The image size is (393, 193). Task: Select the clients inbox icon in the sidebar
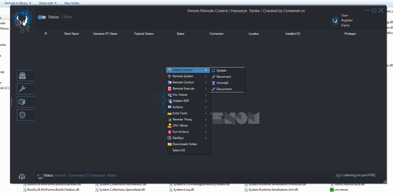[x=26, y=76]
